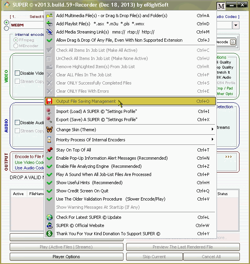This screenshot has width=250, height=264.
Task: Toggle Show Useful Hints option
Action: (130, 183)
